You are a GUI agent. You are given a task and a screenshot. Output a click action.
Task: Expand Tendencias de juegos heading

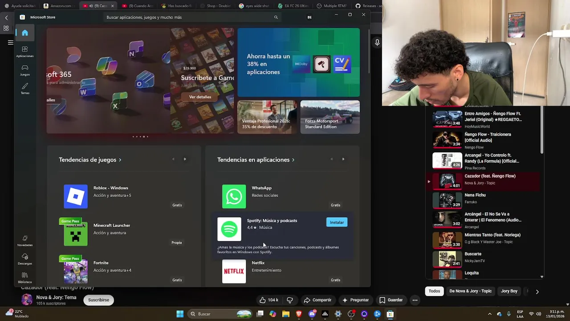(x=90, y=160)
